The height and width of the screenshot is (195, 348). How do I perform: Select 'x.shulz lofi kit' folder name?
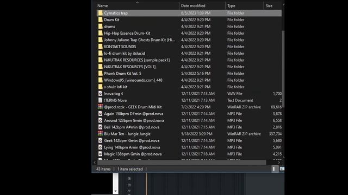pos(116,87)
